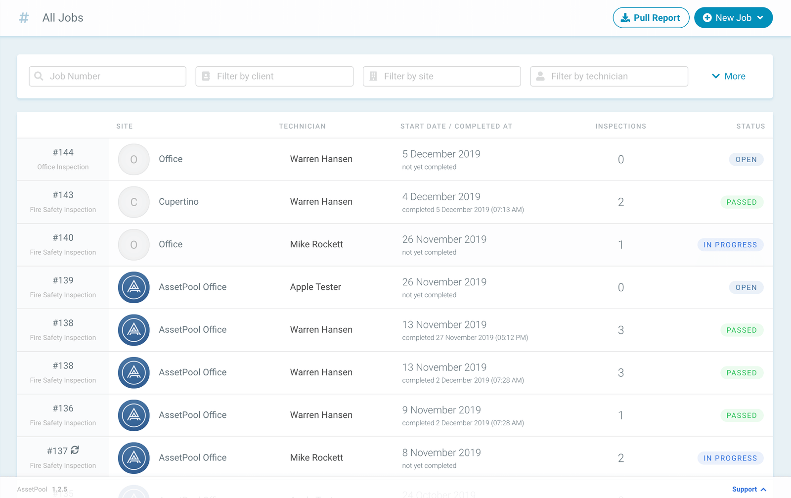Select job number #139

tap(63, 280)
